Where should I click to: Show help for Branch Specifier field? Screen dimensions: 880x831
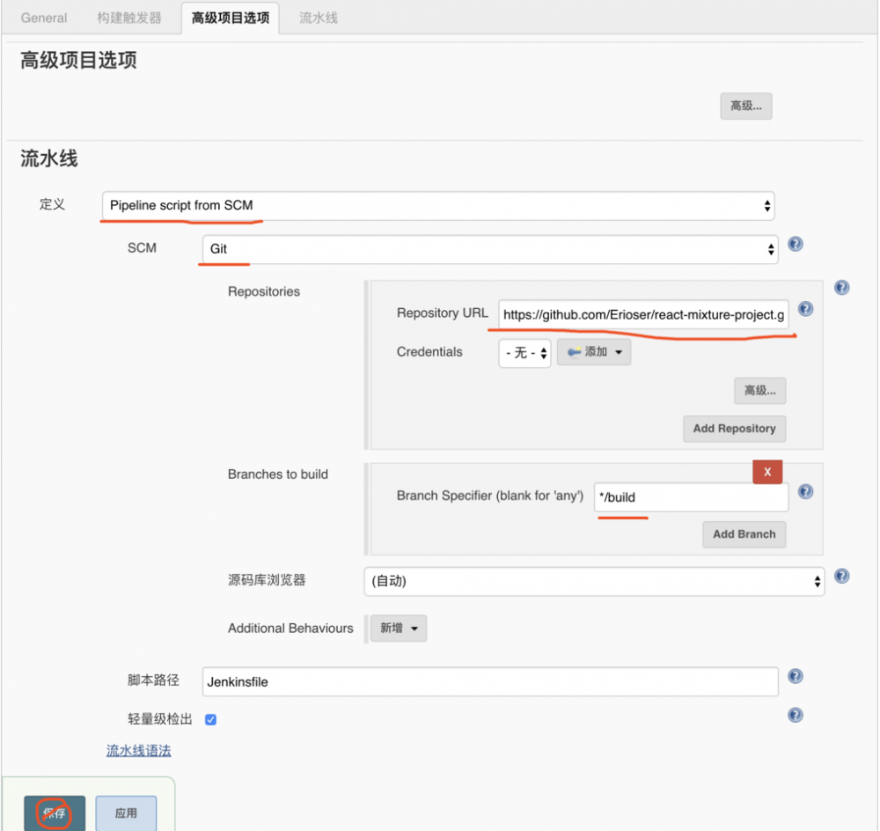coord(805,492)
